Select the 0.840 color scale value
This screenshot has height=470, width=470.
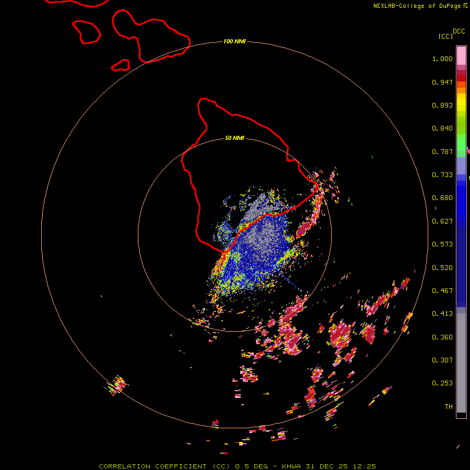pyautogui.click(x=442, y=128)
